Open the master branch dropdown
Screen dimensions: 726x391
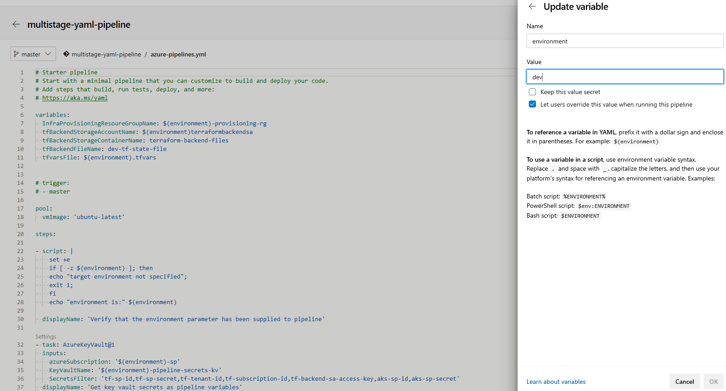click(33, 54)
